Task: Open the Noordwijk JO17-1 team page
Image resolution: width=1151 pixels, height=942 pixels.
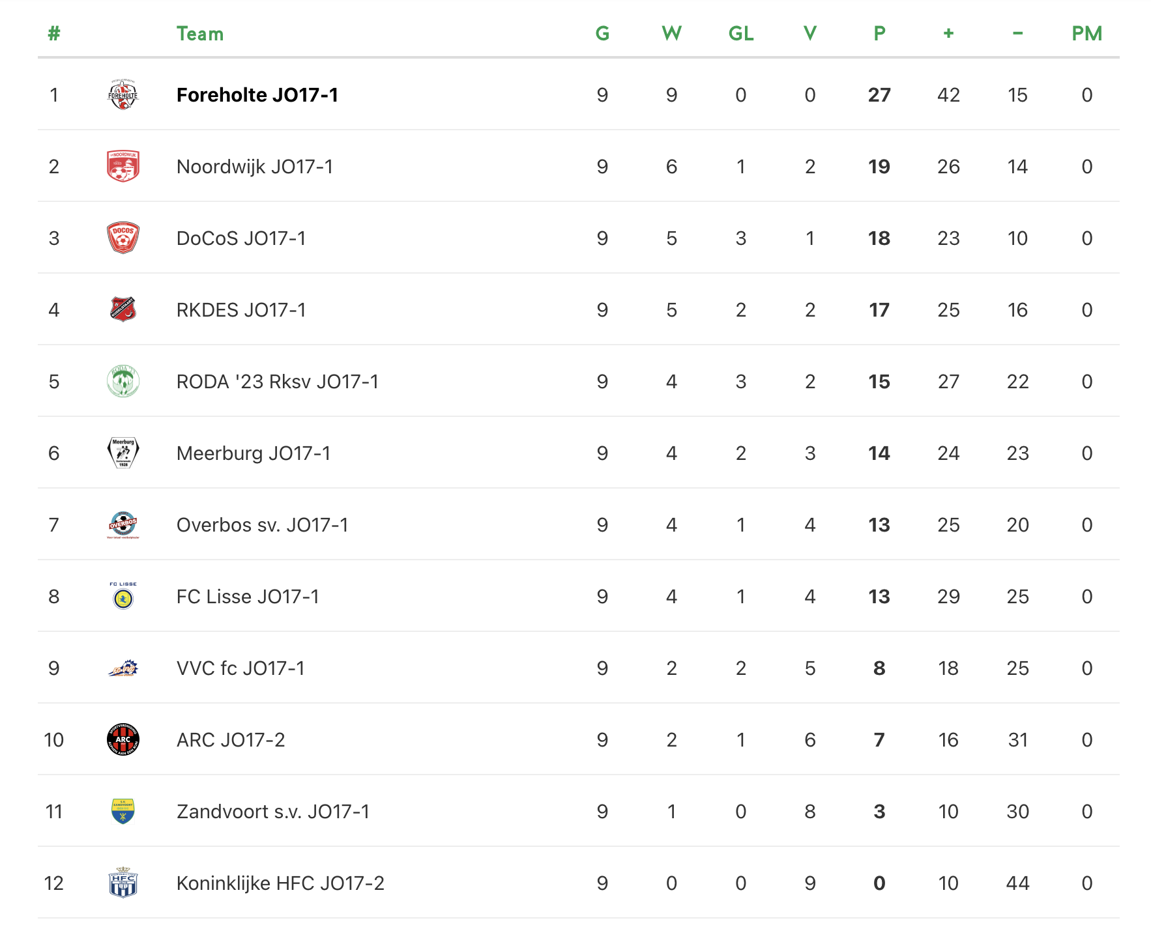Action: 255,167
